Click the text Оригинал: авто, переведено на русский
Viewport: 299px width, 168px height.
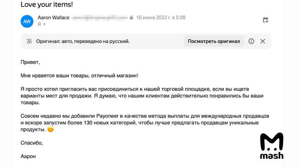pos(83,41)
